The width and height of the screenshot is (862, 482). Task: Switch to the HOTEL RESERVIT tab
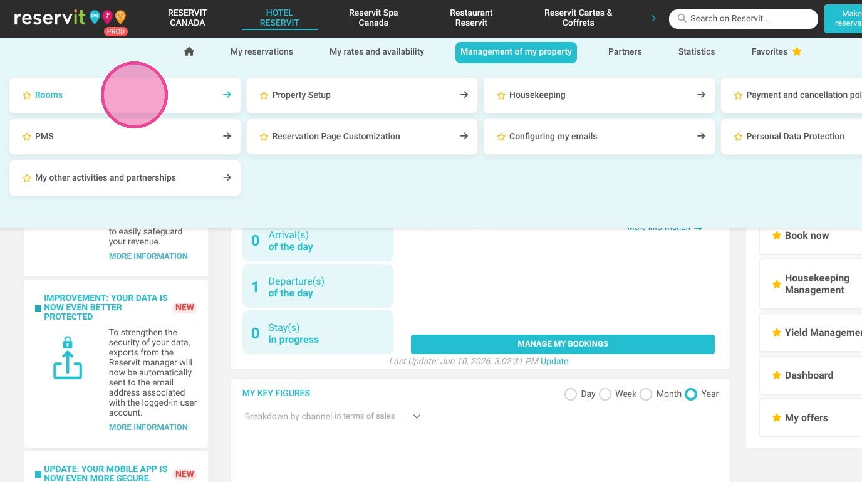(279, 18)
